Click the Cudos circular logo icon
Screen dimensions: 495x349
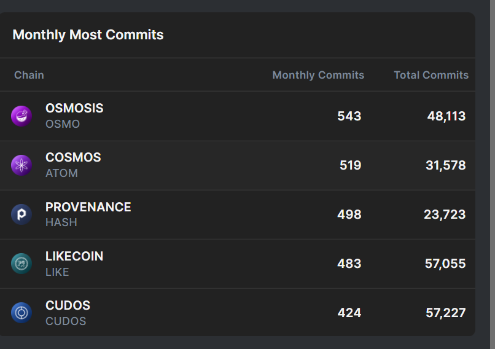(21, 313)
